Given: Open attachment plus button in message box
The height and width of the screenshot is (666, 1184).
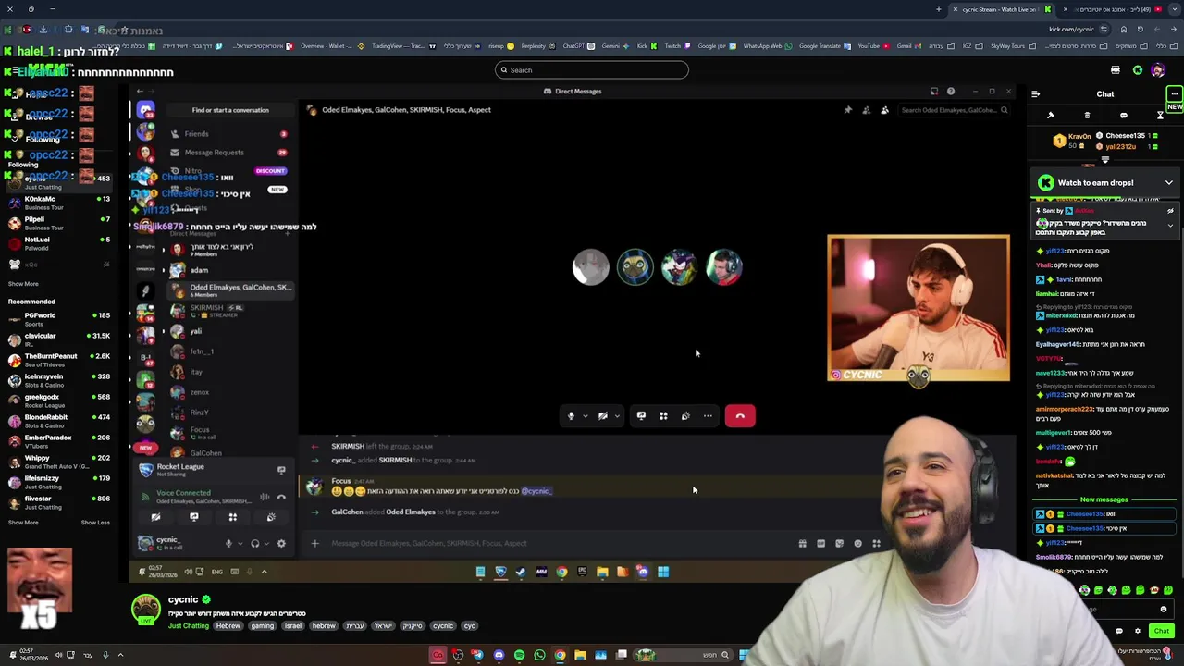Looking at the screenshot, I should click(x=314, y=544).
